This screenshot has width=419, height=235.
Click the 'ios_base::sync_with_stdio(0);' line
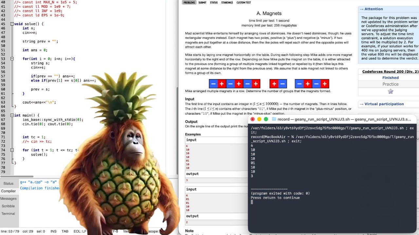53,120
